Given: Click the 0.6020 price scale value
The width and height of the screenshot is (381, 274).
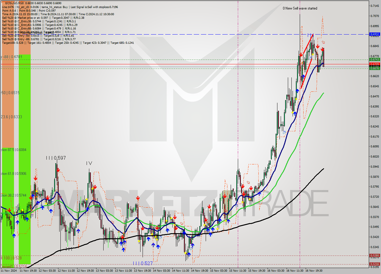Looking at the screenshot, I should [375, 156].
